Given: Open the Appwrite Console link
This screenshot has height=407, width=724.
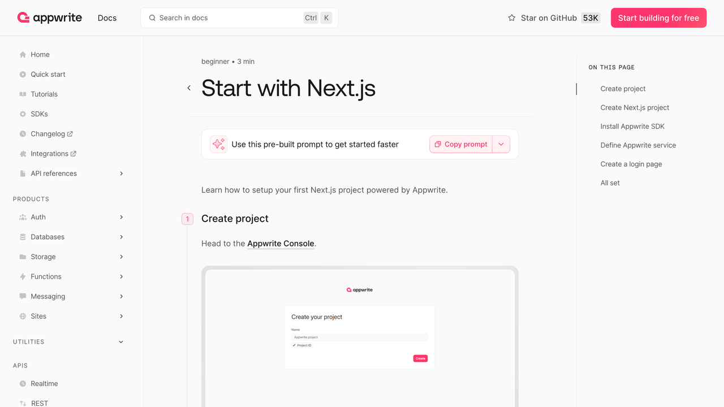Looking at the screenshot, I should [x=281, y=243].
